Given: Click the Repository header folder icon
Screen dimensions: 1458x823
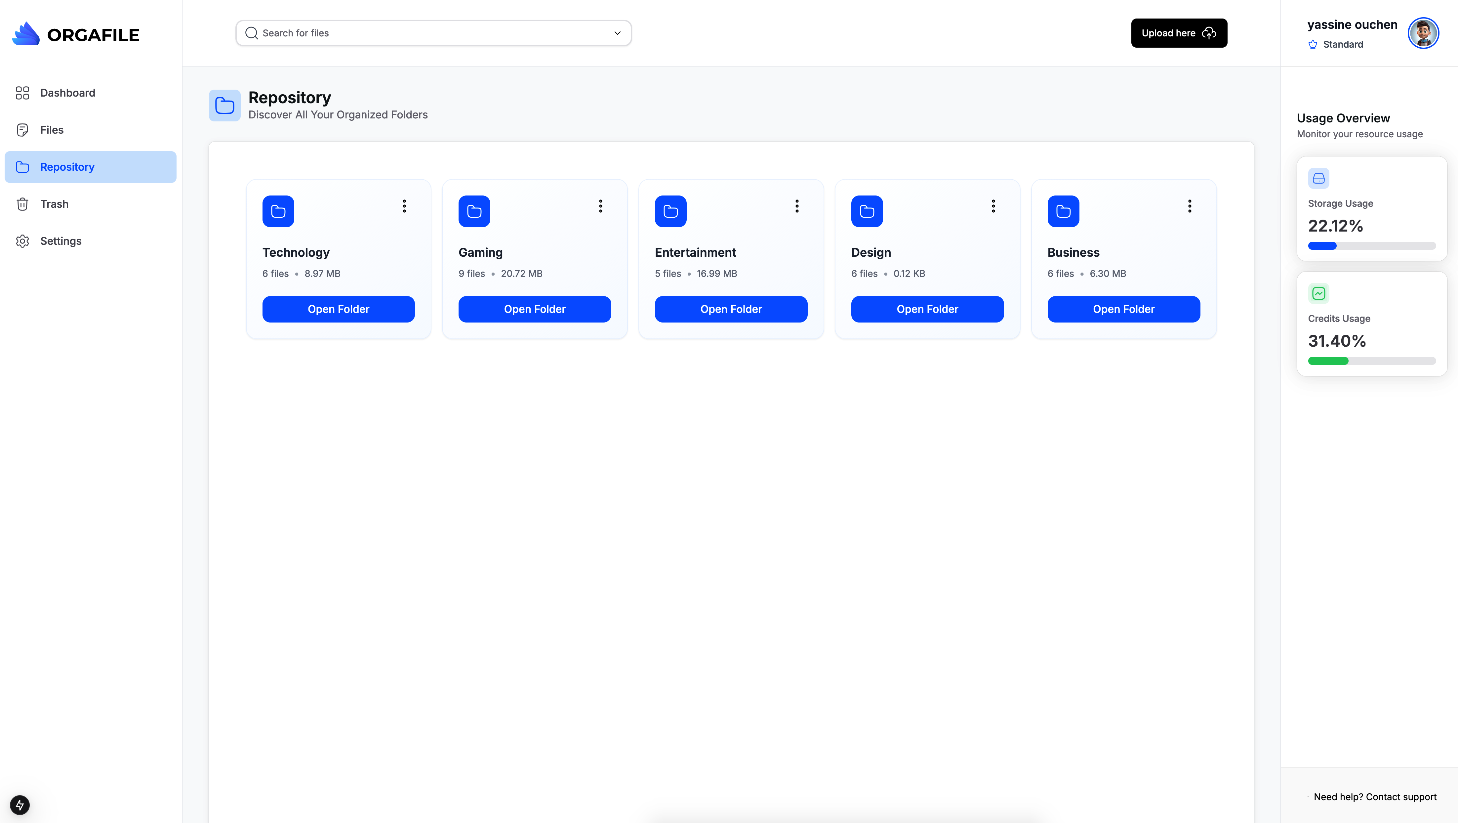Looking at the screenshot, I should click(x=225, y=105).
